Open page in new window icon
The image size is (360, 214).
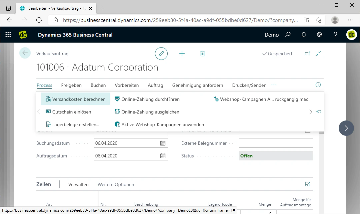[307, 54]
